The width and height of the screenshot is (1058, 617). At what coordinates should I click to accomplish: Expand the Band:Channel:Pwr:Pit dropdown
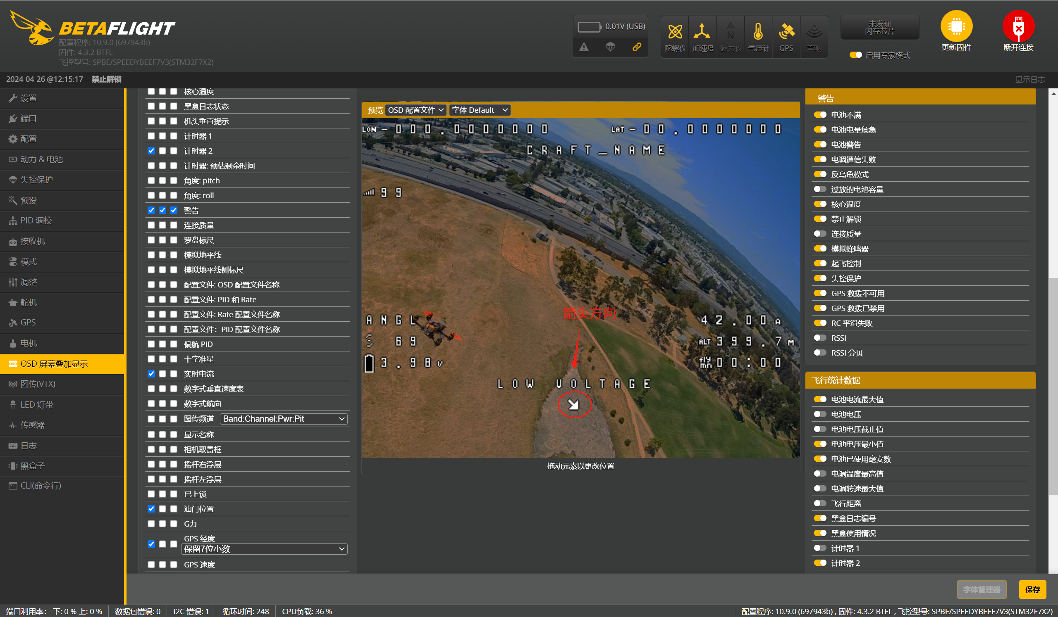[284, 419]
